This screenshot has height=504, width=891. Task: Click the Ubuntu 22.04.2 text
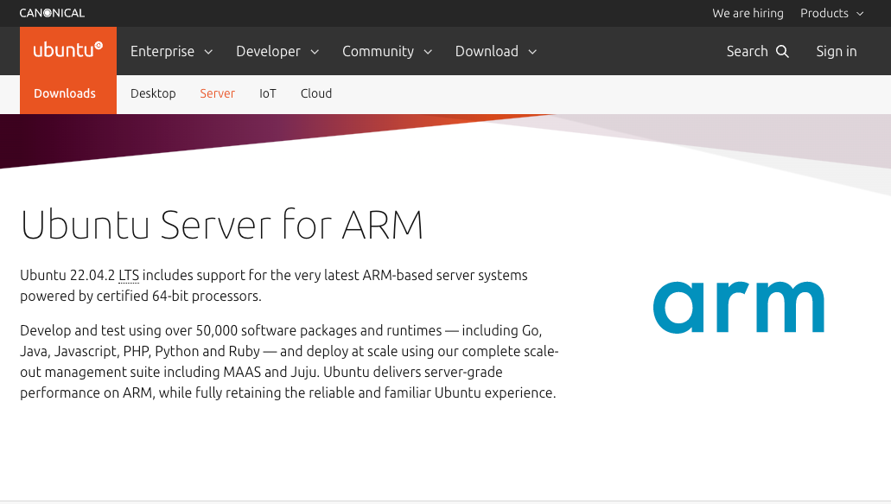67,275
